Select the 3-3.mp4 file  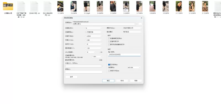click(x=87, y=6)
